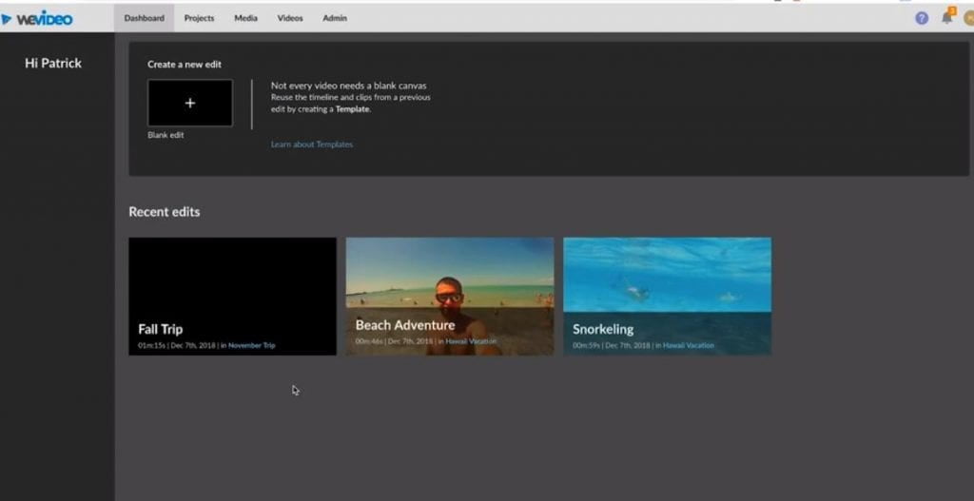The image size is (974, 501).
Task: Go to the Media tab
Action: (245, 18)
